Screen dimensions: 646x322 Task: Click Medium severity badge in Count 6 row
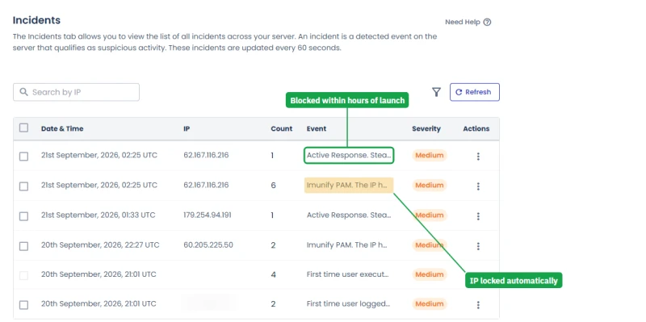pos(430,186)
